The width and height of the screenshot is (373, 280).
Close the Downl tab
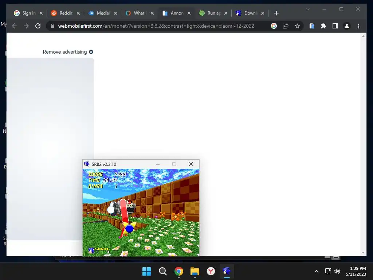[263, 13]
